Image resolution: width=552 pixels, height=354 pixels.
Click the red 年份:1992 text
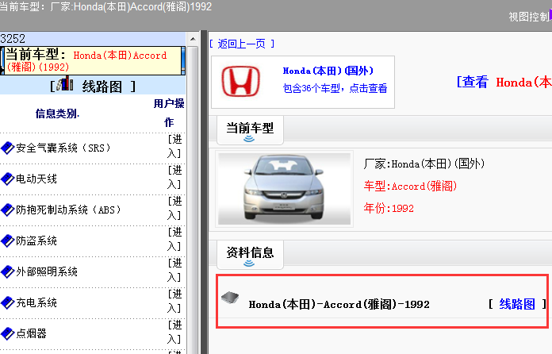point(389,208)
